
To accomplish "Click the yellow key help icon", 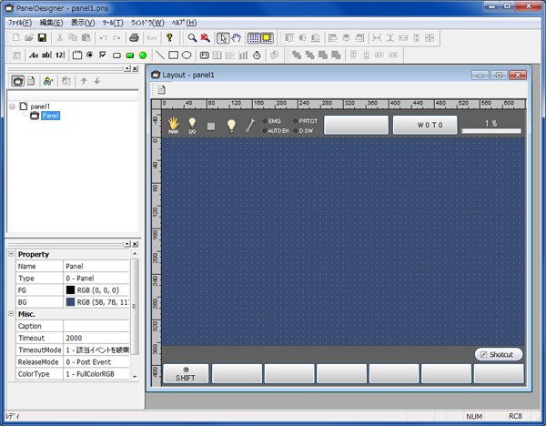I will click(169, 38).
